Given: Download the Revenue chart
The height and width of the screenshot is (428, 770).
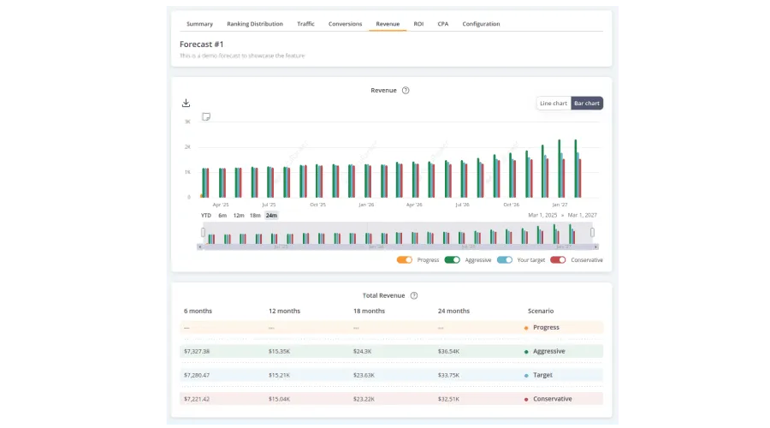Looking at the screenshot, I should (186, 104).
